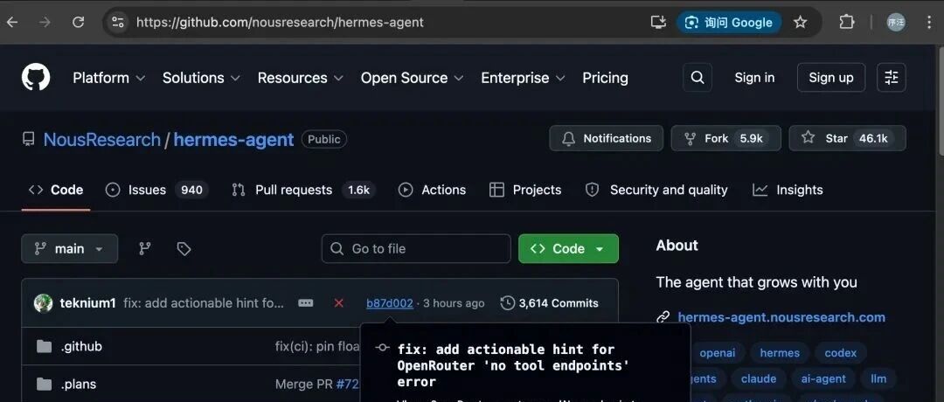Open the Insights tab
This screenshot has width=944, height=402.
(x=788, y=191)
